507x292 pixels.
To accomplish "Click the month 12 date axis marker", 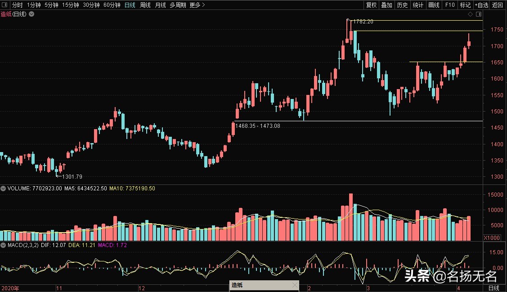I will point(142,288).
